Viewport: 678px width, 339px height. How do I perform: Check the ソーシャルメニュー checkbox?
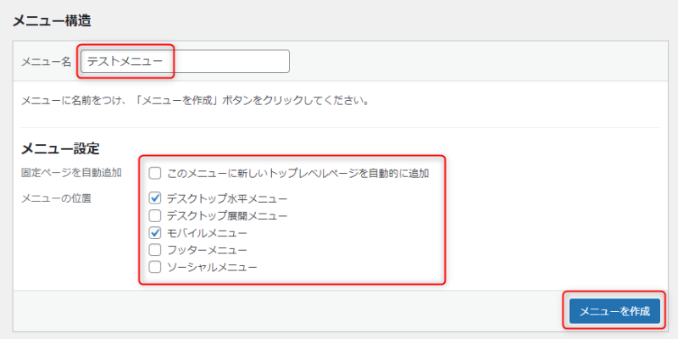pyautogui.click(x=155, y=267)
